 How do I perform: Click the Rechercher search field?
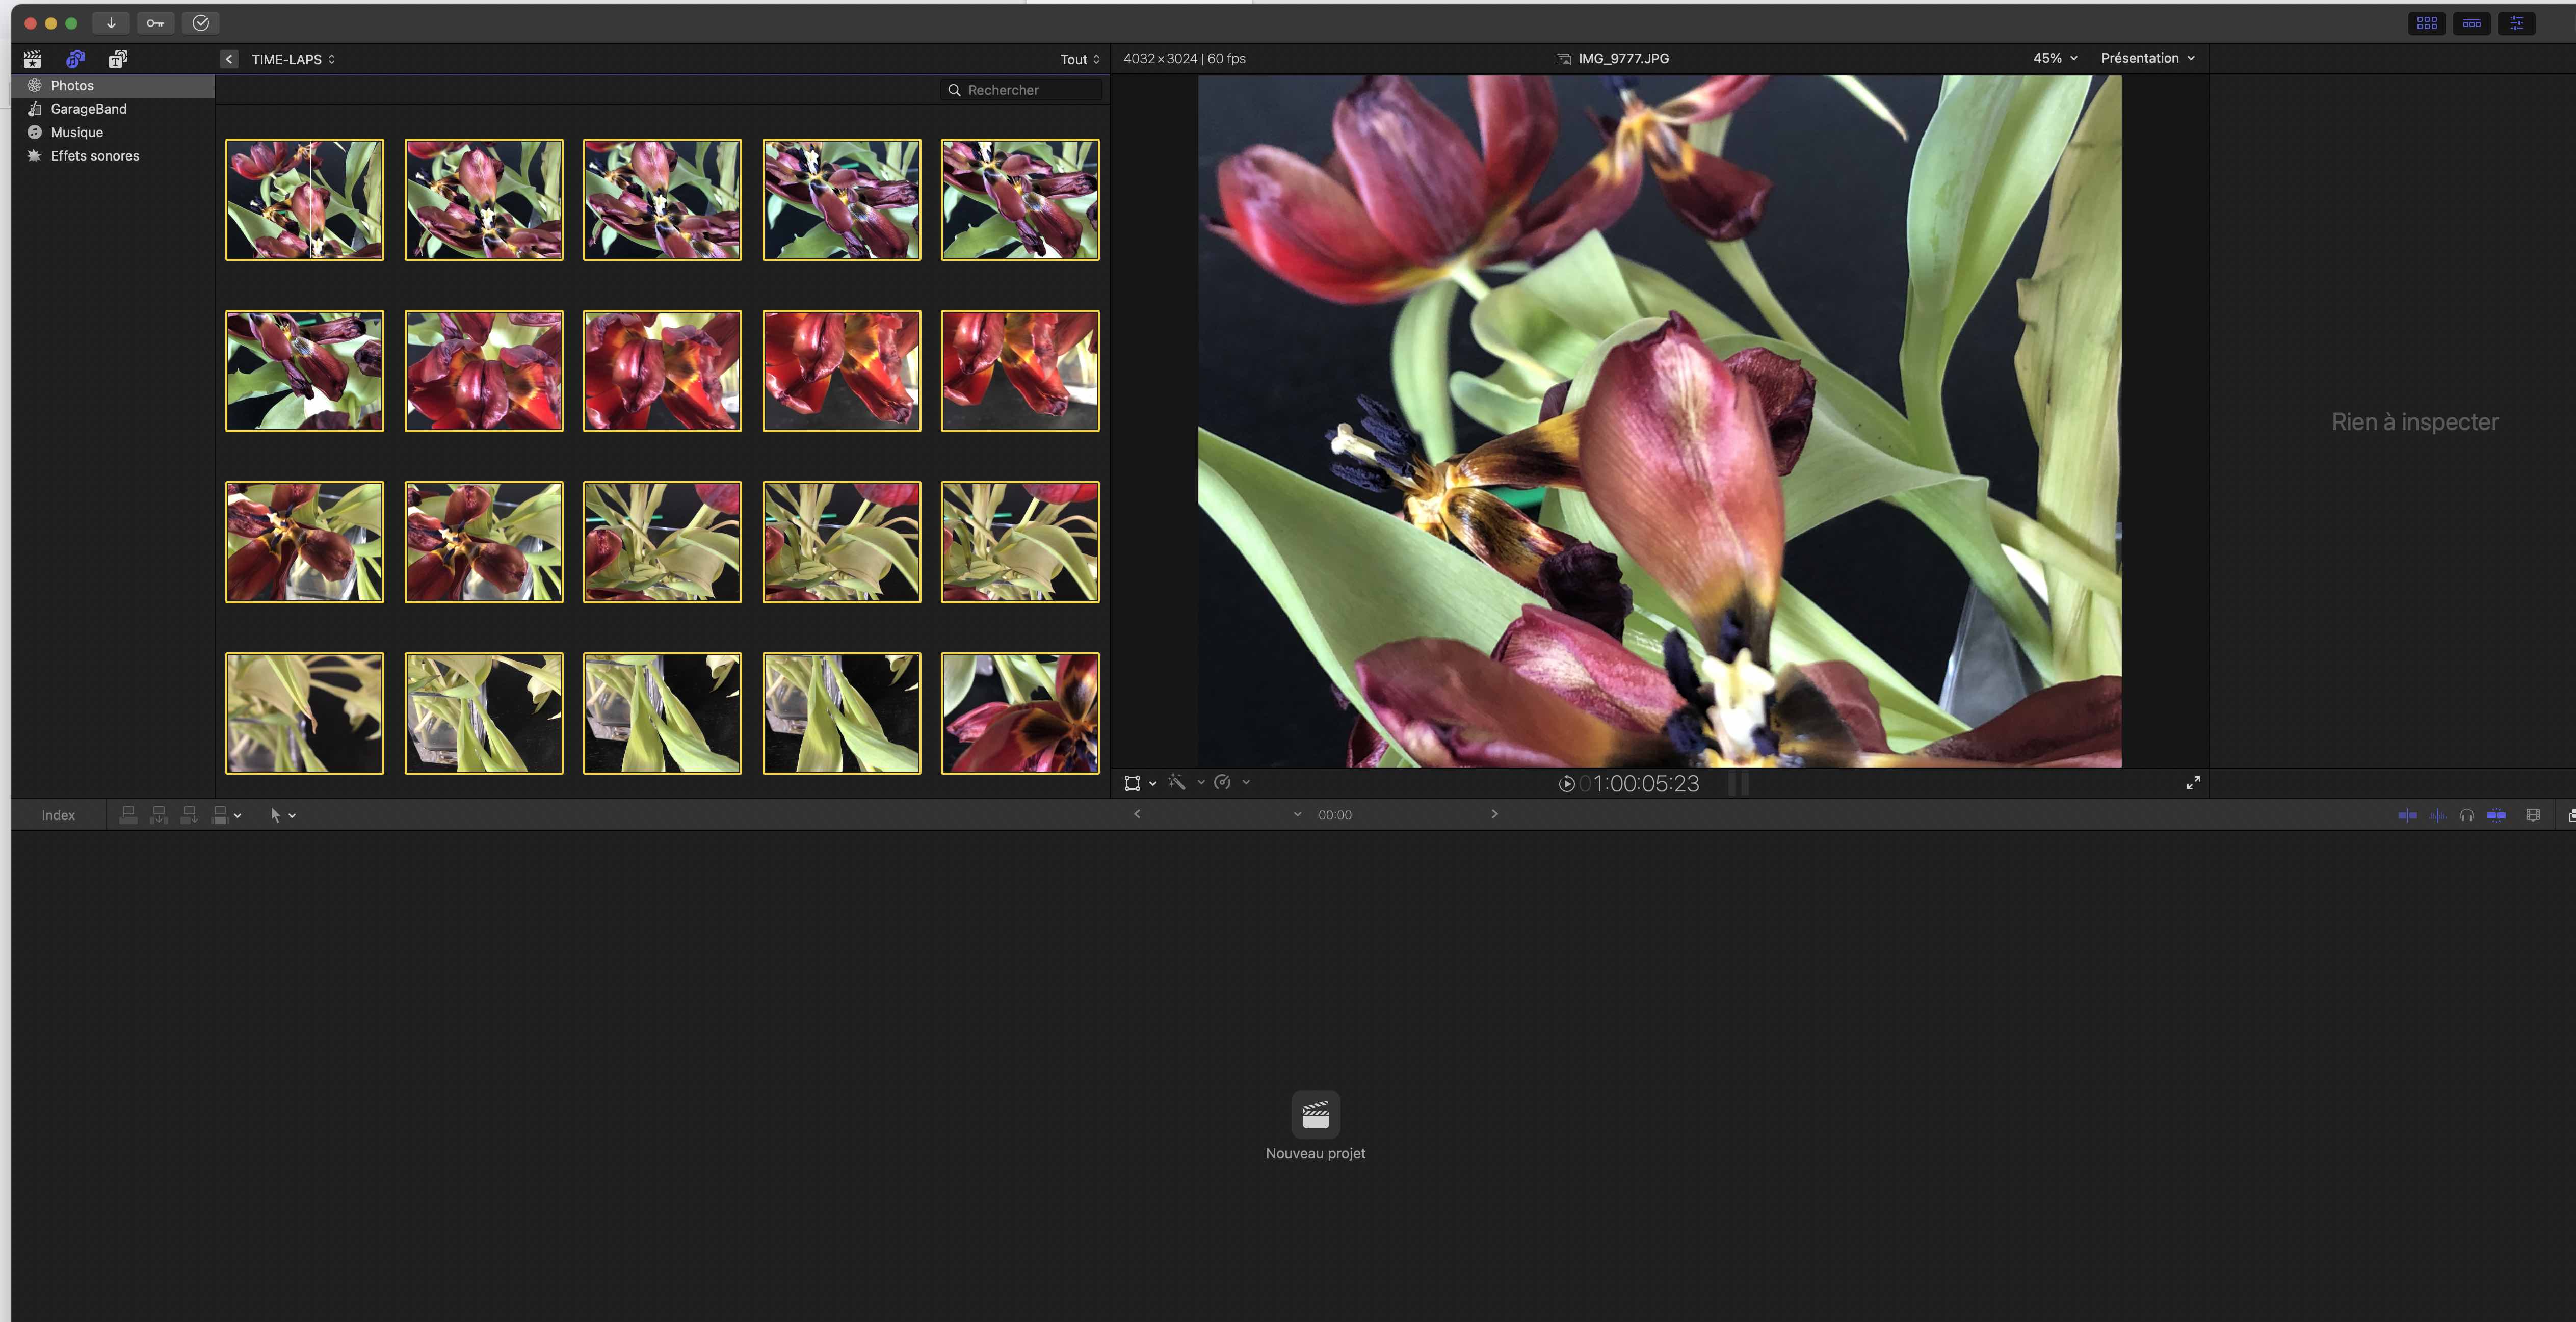point(1025,90)
